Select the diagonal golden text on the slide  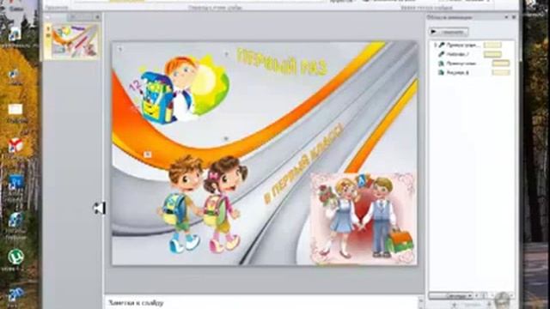click(x=304, y=164)
